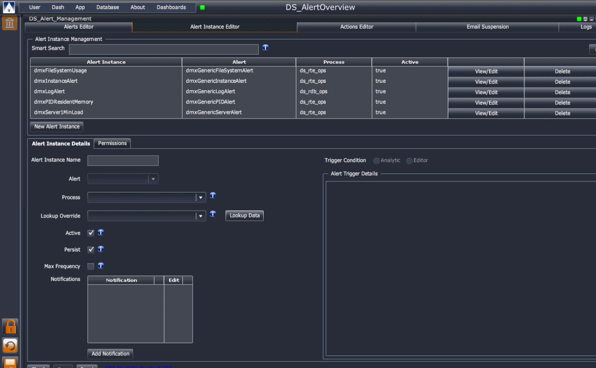Select the Analytic trigger condition radio button
This screenshot has height=368, width=596.
376,160
